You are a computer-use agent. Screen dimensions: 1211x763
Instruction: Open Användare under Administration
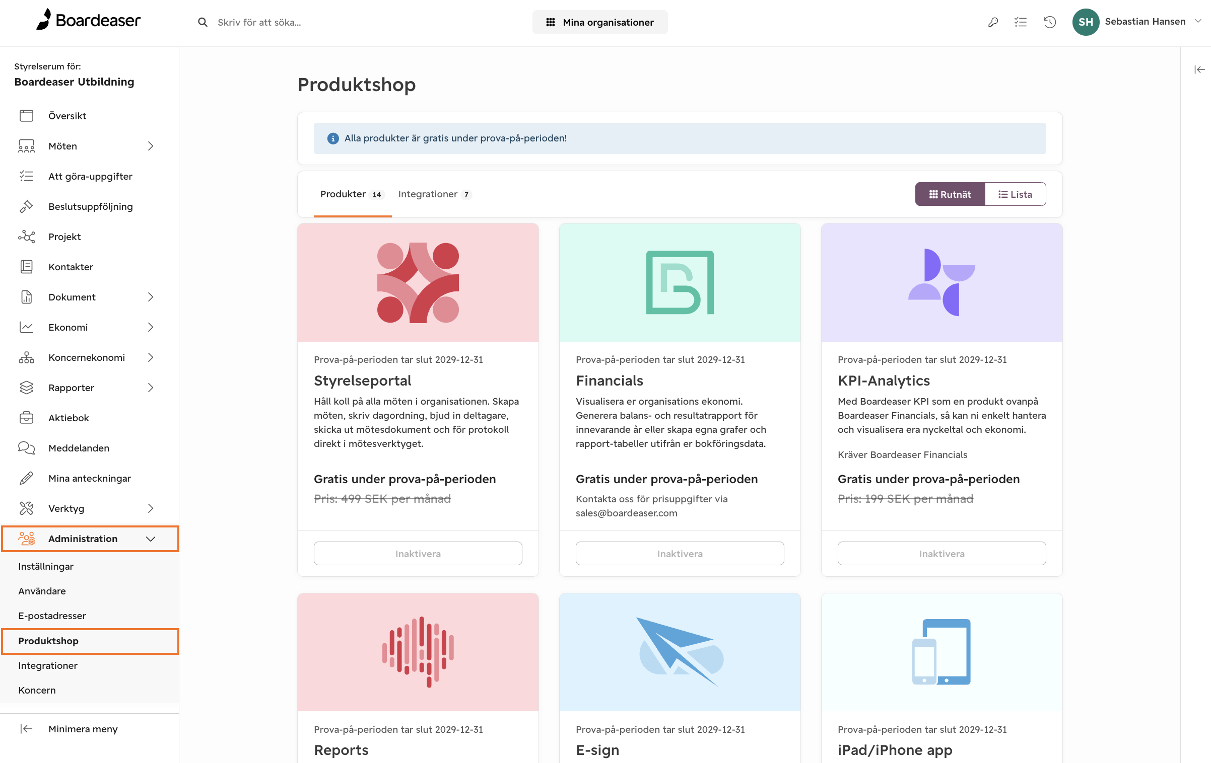(42, 591)
